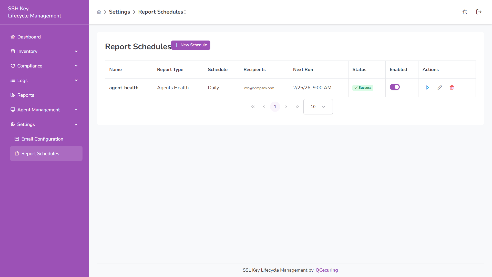Click the Success status badge
492x277 pixels.
click(363, 87)
